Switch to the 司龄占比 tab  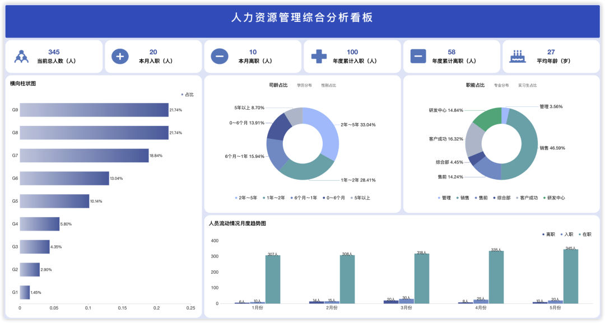[278, 85]
